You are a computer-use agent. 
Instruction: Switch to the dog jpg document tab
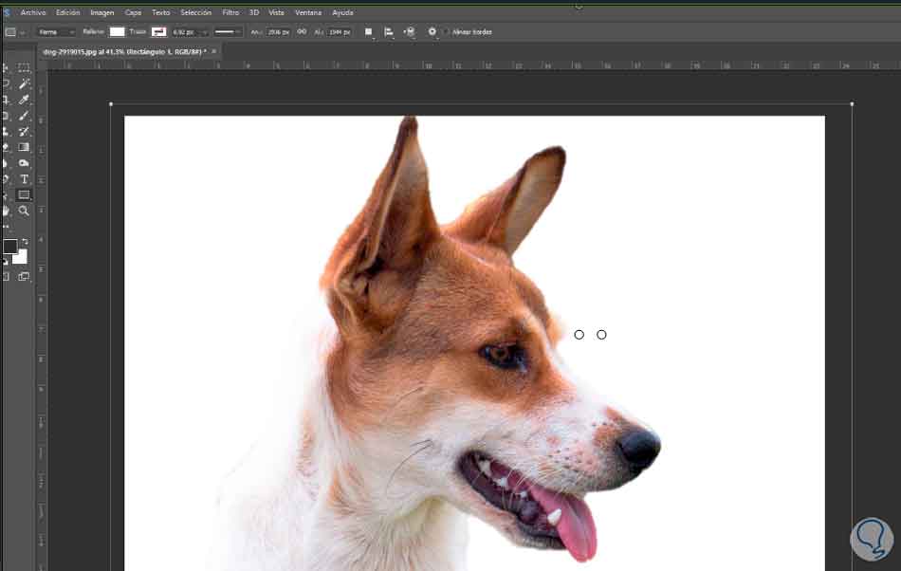coord(124,52)
